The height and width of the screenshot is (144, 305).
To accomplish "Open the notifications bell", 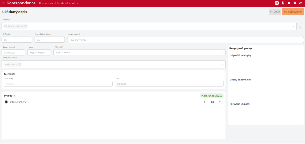I will coord(289,3).
